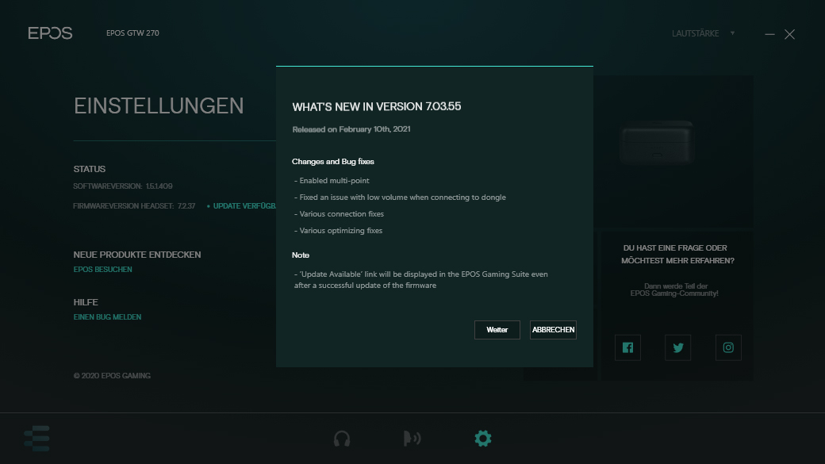Minimize the EPOS Gaming Suite window
Viewport: 825px width, 464px height.
pos(769,34)
